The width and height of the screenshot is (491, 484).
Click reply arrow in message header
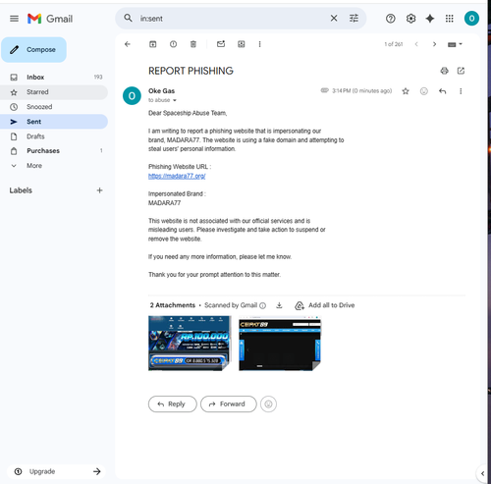tap(442, 91)
